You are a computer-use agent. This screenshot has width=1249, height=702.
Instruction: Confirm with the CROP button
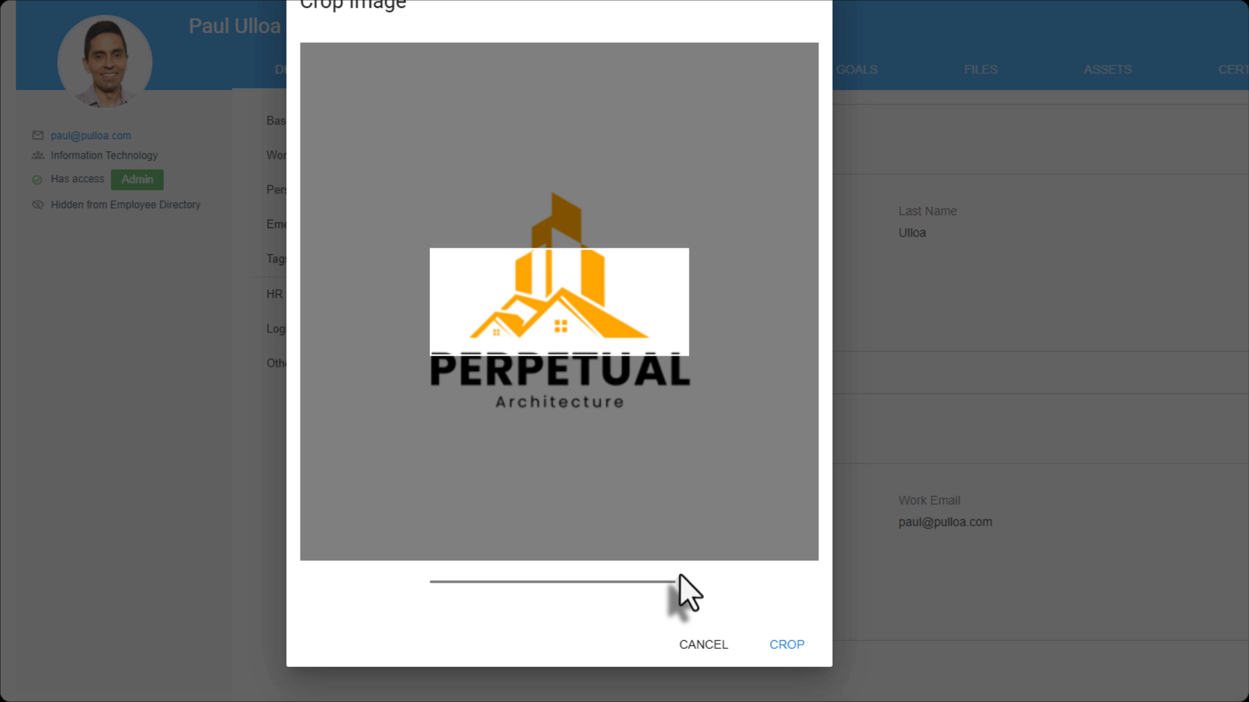click(786, 644)
